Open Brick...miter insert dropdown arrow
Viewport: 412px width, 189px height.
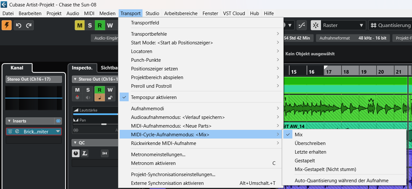[58, 131]
